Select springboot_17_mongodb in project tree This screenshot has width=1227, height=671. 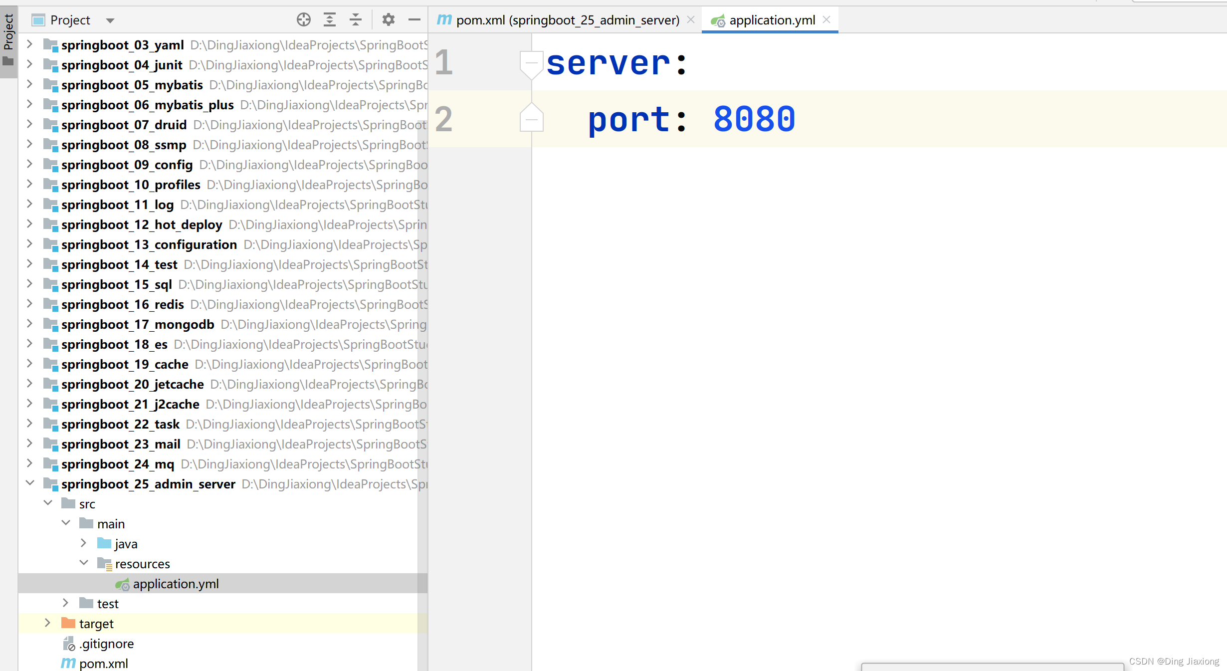click(138, 324)
